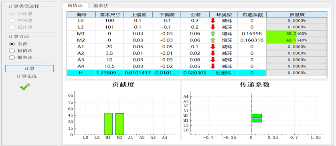Select the H closed-loop row label
This screenshot has width=336, height=146.
click(81, 73)
